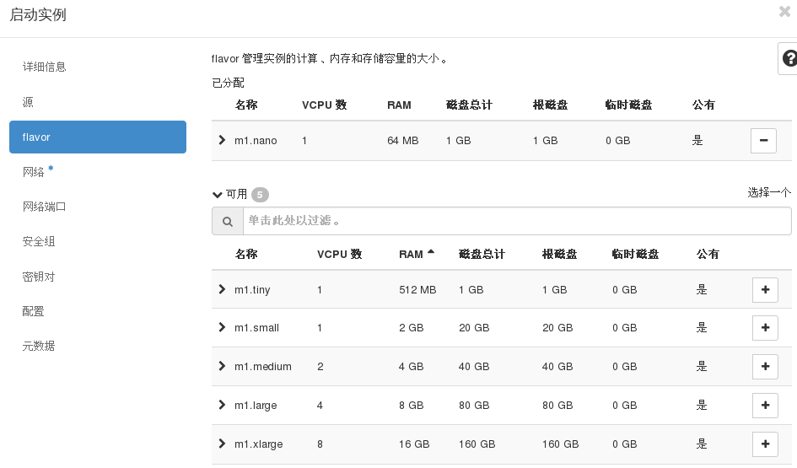
Task: Click the m1.medium name cell
Action: coord(263,366)
